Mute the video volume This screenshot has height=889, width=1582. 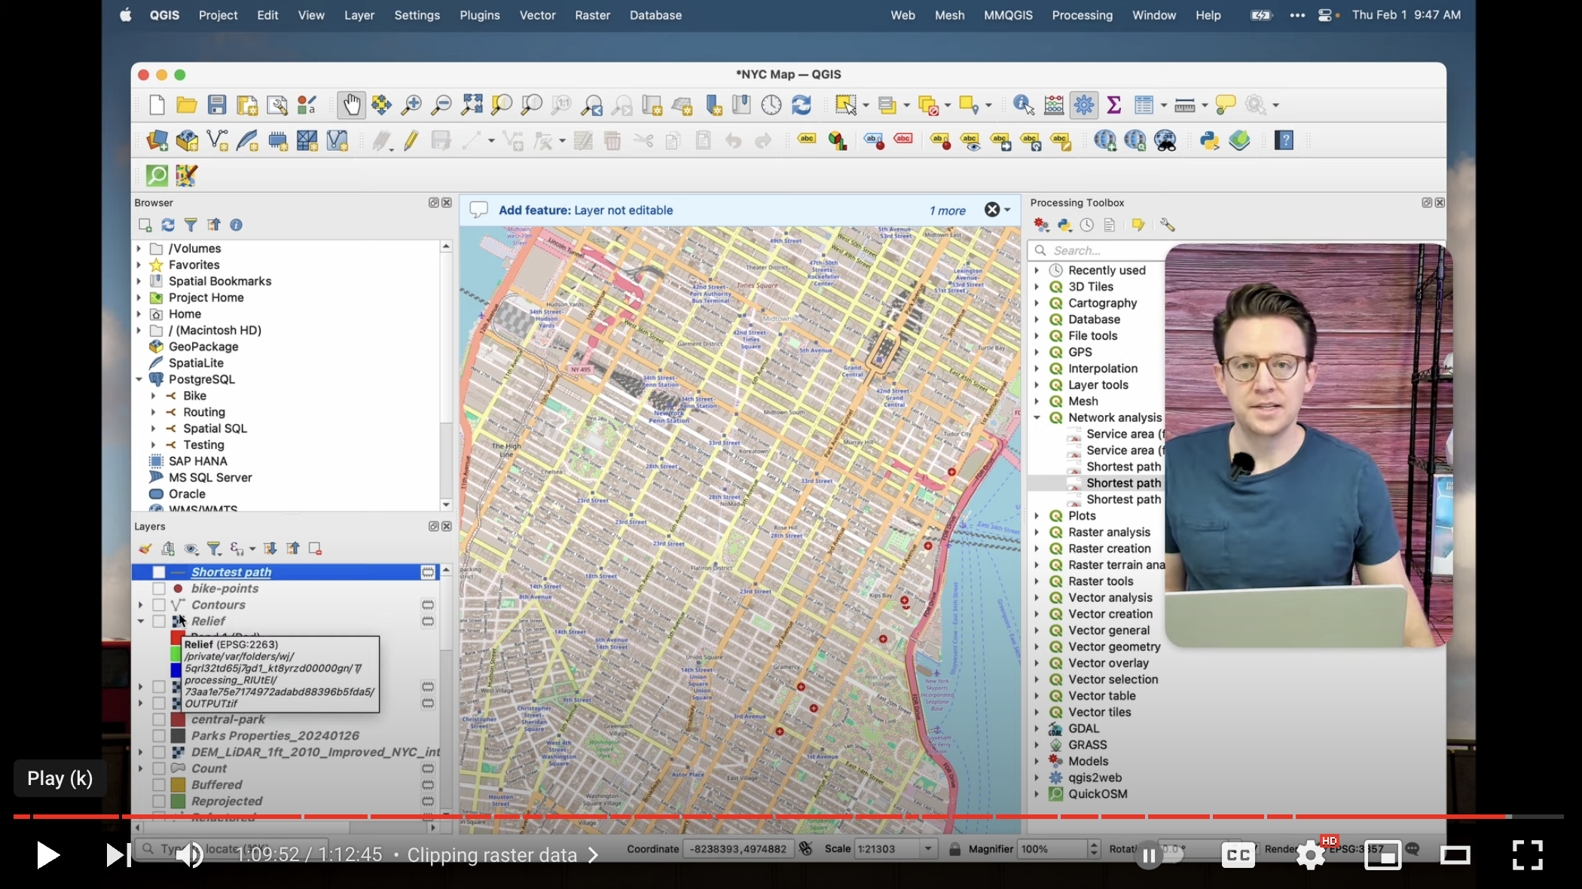pyautogui.click(x=189, y=855)
